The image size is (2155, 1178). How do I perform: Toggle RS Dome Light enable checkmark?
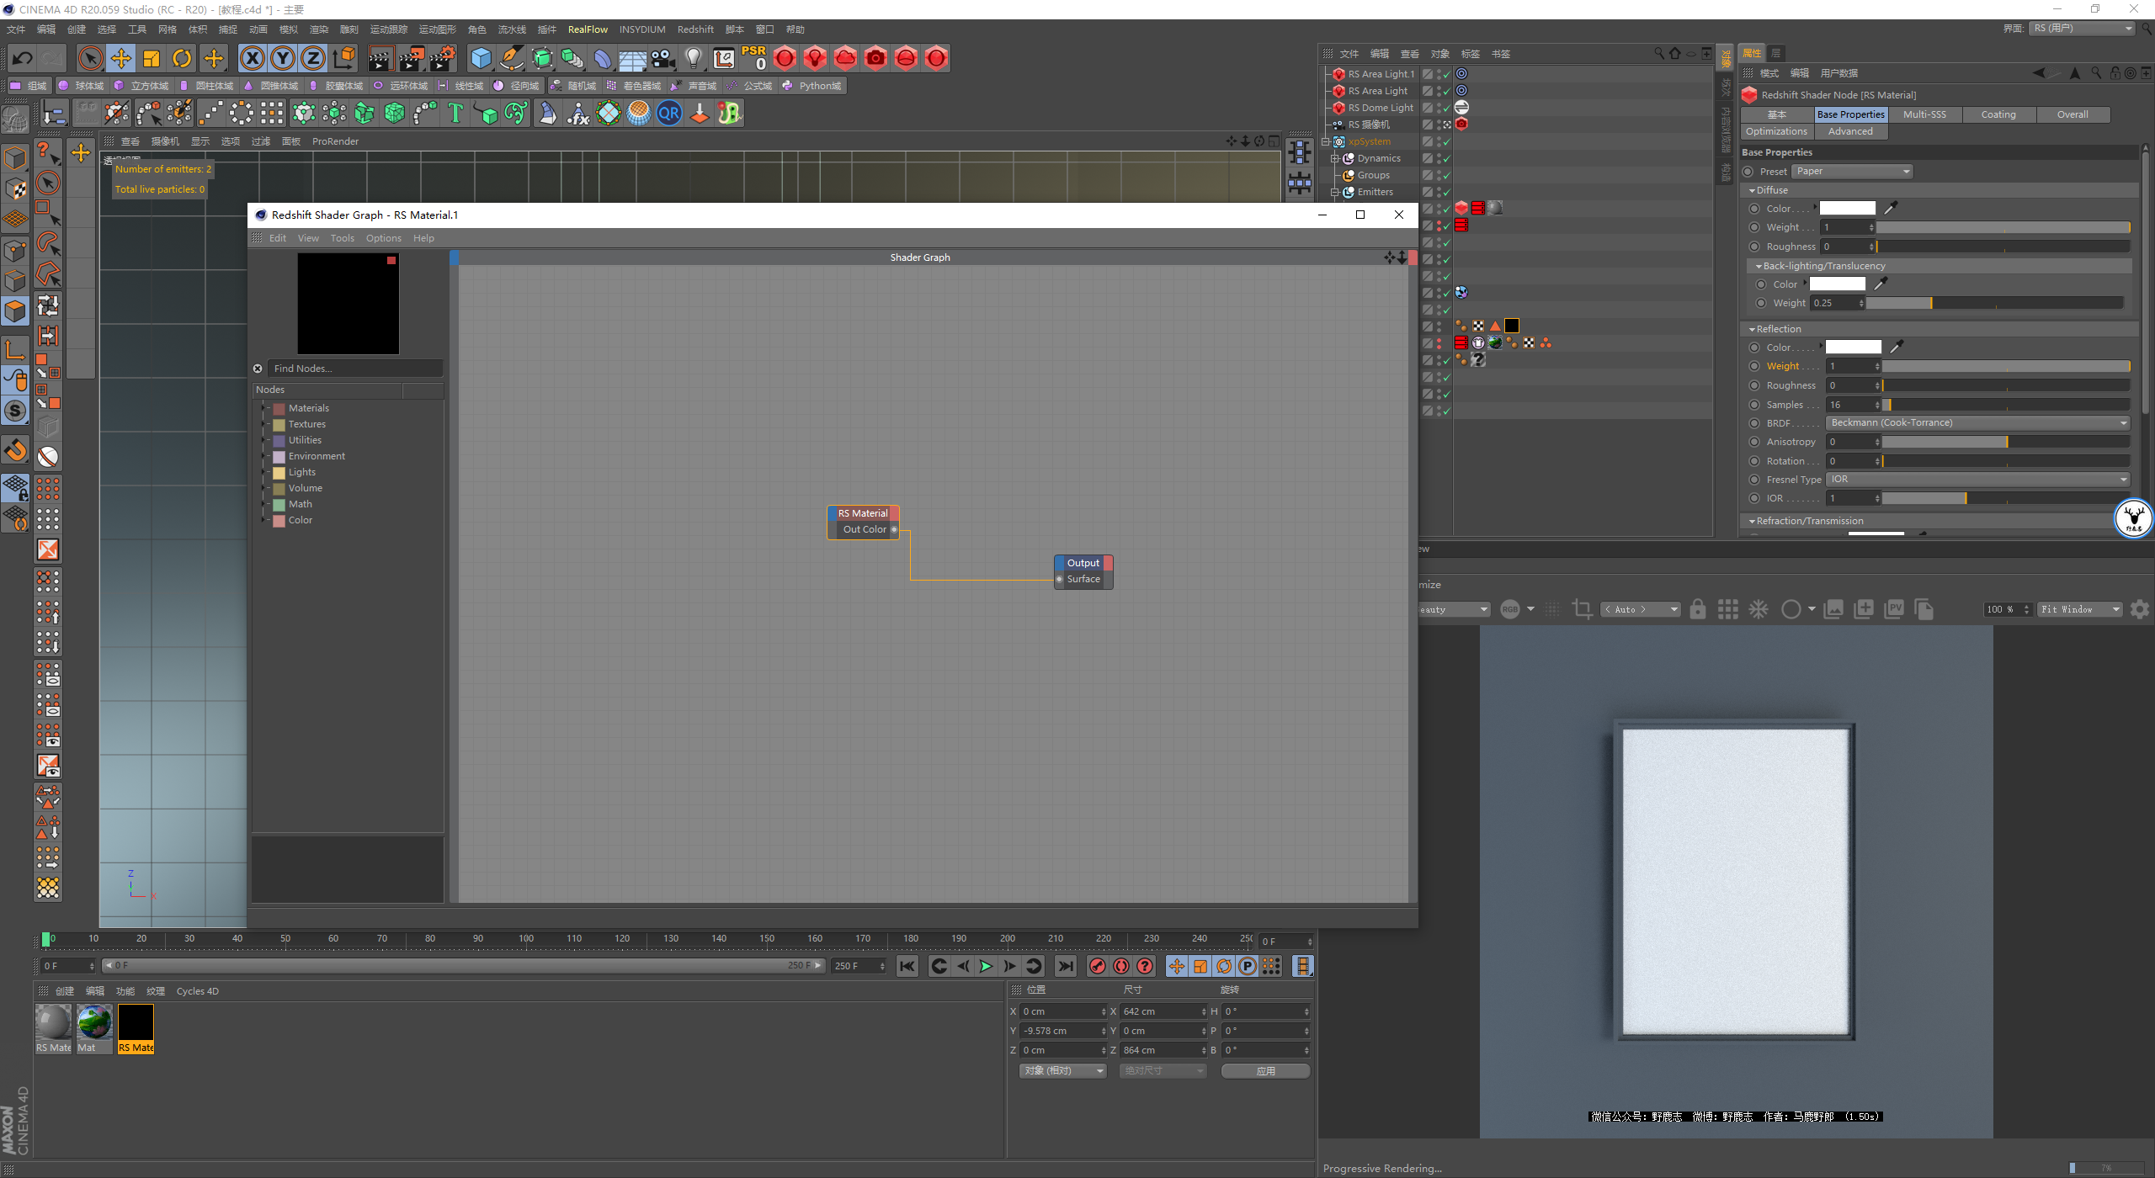coord(1446,108)
